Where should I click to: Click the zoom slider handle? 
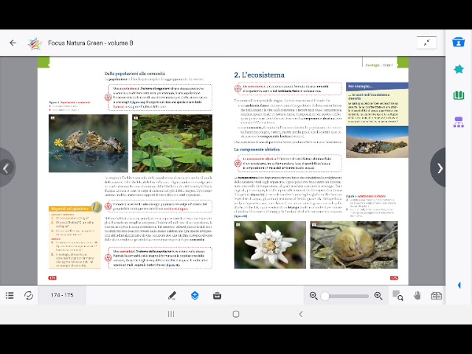[x=324, y=296]
